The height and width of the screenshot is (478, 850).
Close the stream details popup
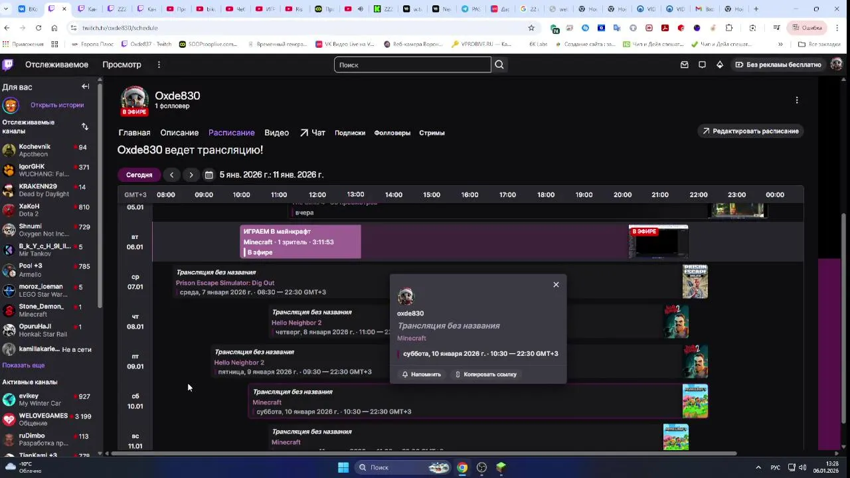pos(556,284)
